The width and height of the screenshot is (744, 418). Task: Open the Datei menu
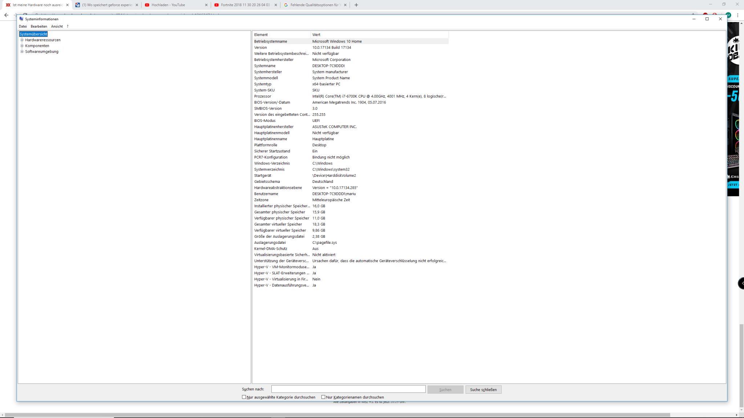(23, 26)
